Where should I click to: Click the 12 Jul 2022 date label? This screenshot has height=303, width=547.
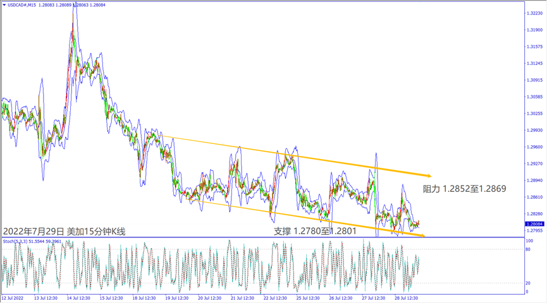(15, 298)
